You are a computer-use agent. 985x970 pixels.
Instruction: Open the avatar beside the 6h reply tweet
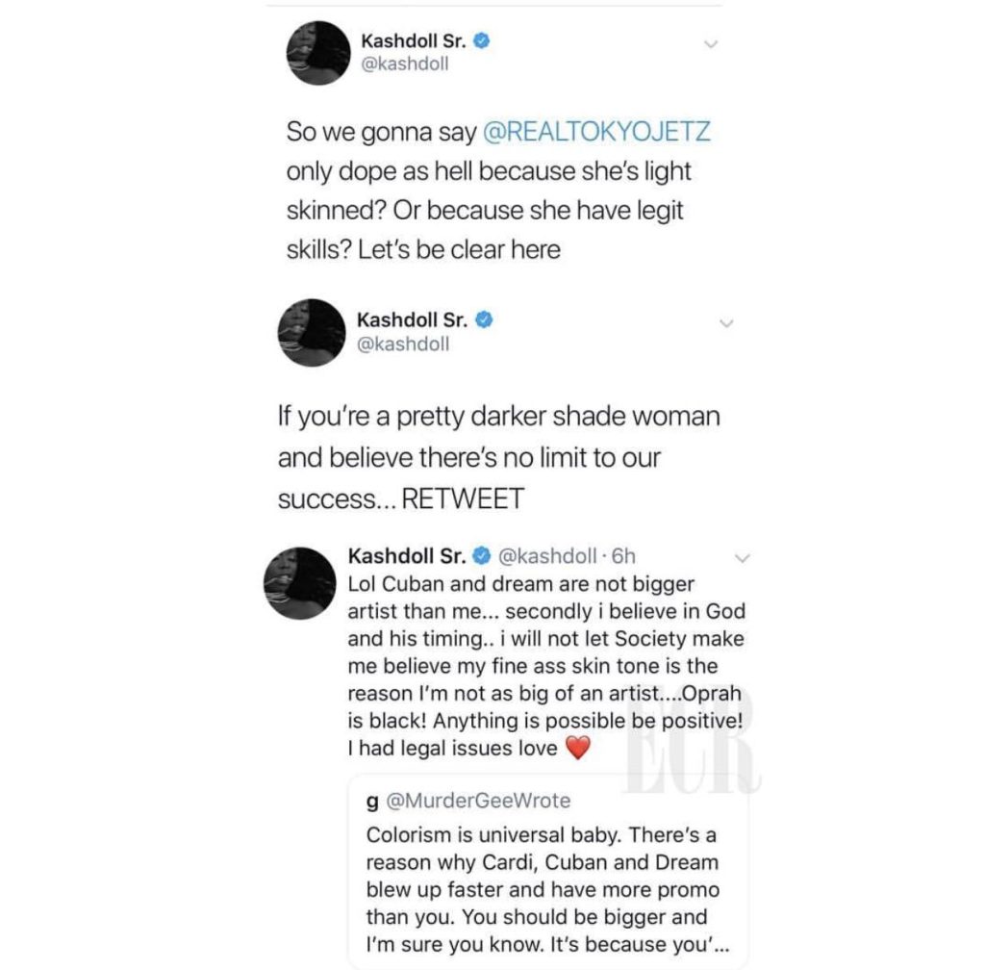pyautogui.click(x=300, y=583)
